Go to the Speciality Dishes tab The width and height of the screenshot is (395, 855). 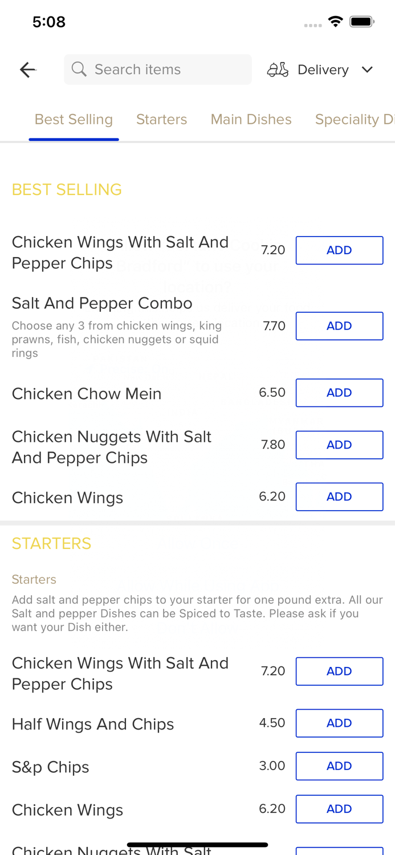355,119
